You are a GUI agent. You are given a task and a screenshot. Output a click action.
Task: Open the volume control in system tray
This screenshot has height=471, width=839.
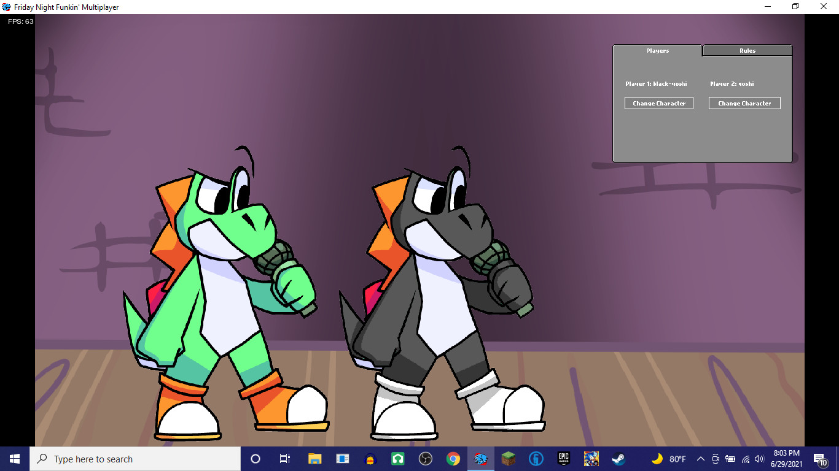tap(759, 459)
